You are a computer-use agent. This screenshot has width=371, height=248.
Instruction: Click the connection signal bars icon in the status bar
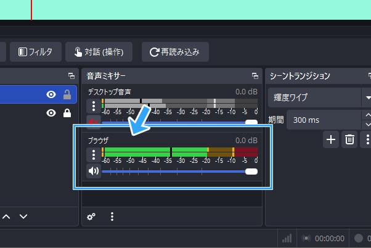coord(287,239)
